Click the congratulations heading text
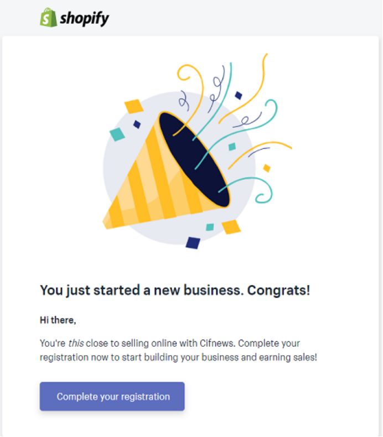This screenshot has width=383, height=437. pyautogui.click(x=175, y=290)
